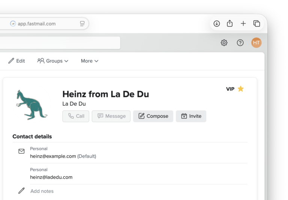Click heinz@example.com email address
This screenshot has width=288, height=200.
point(53,156)
